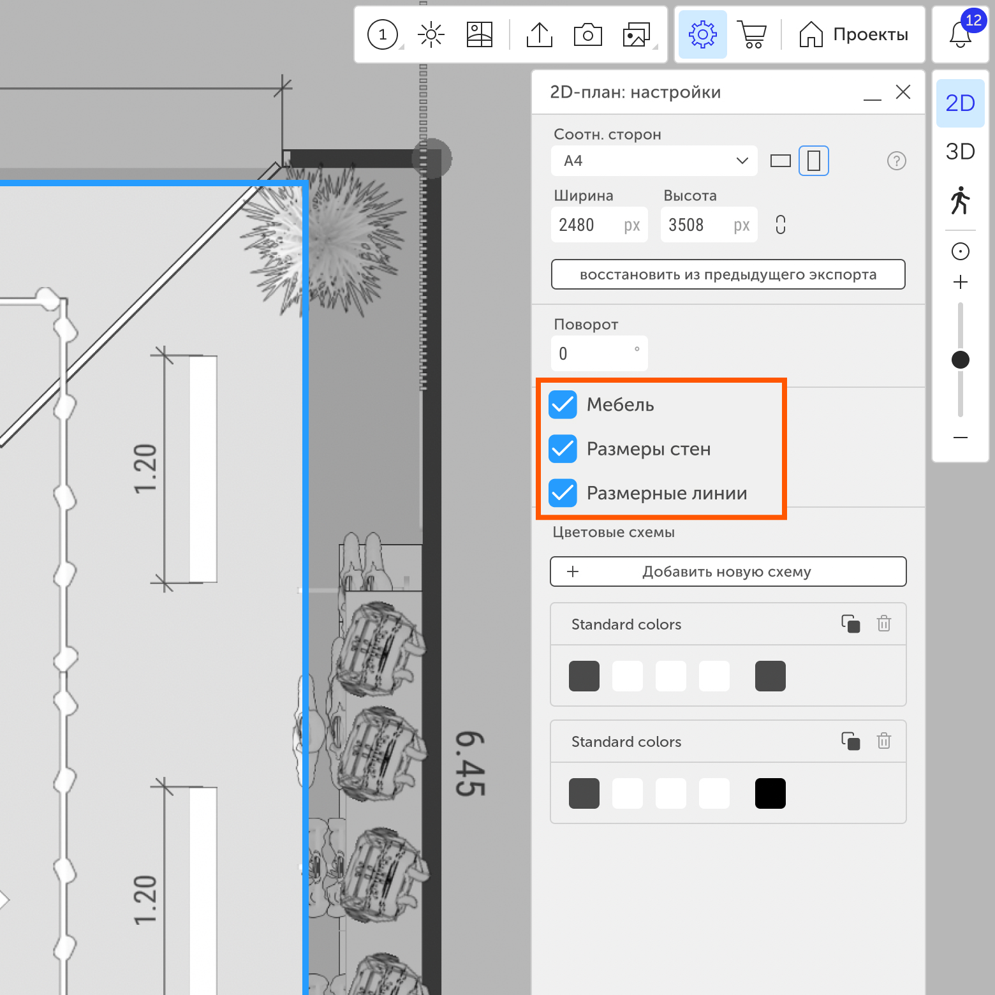Screen dimensions: 995x995
Task: Select landscape orientation icon
Action: (780, 161)
